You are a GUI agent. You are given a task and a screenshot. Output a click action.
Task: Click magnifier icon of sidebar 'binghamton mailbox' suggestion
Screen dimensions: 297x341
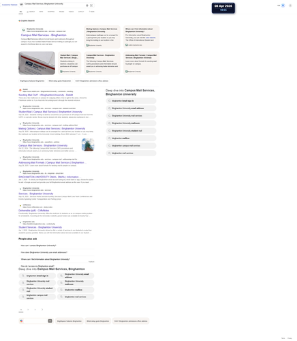pyautogui.click(x=109, y=138)
